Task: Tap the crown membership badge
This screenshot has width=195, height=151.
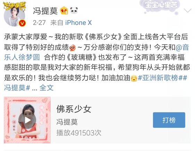Action: pyautogui.click(x=64, y=11)
